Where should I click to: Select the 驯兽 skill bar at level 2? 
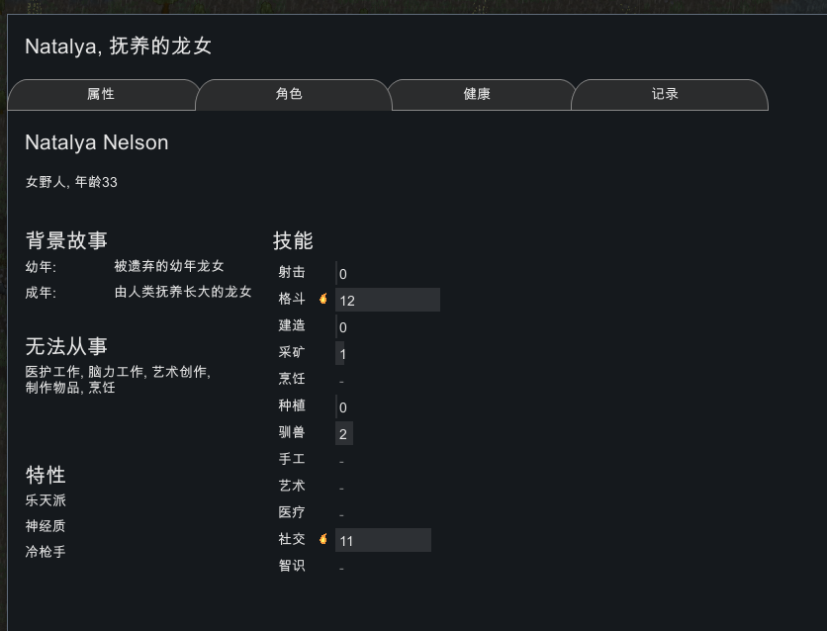pos(344,433)
